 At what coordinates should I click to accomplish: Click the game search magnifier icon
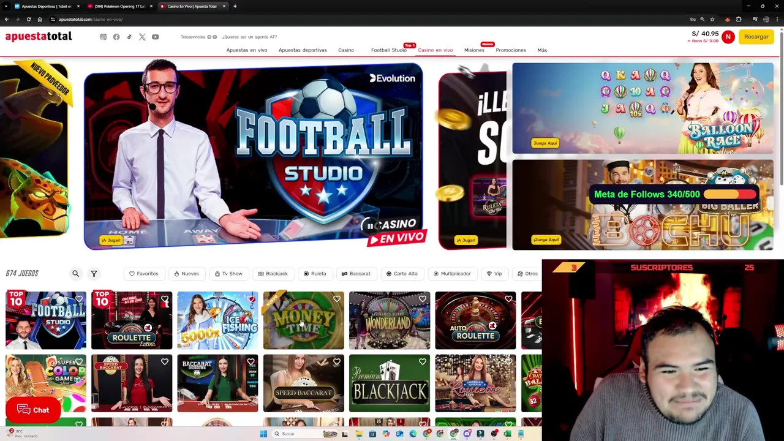[x=75, y=274]
